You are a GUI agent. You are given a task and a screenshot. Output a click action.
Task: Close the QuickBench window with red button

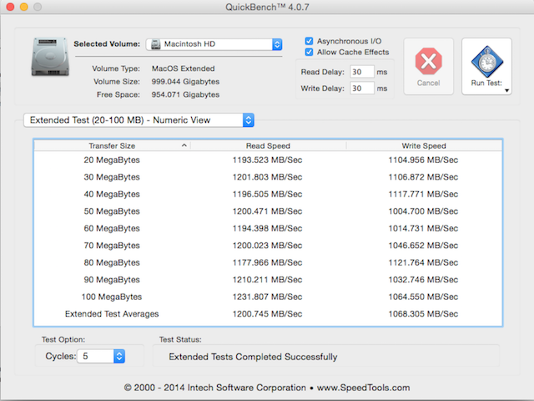click(10, 7)
